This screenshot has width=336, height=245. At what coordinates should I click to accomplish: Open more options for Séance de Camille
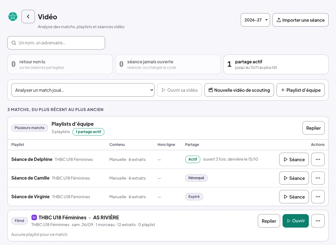[x=318, y=178]
